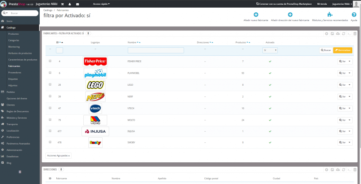Open the shopping cart icon in top bar

[62, 4]
